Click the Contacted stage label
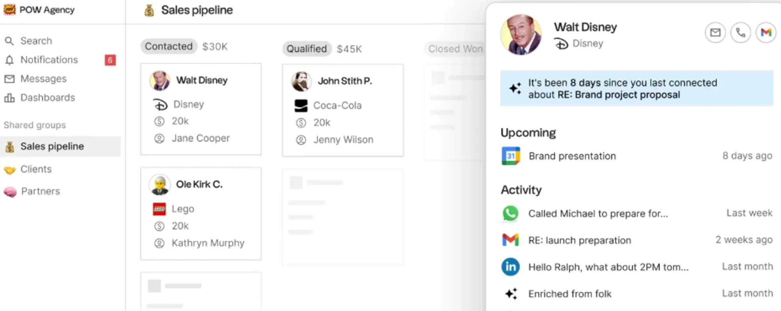The image size is (781, 311). (169, 46)
